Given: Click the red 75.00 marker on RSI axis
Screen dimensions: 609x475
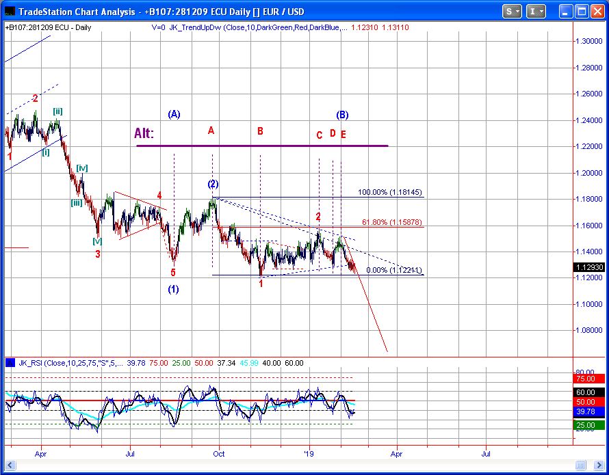Looking at the screenshot, I should [x=588, y=379].
